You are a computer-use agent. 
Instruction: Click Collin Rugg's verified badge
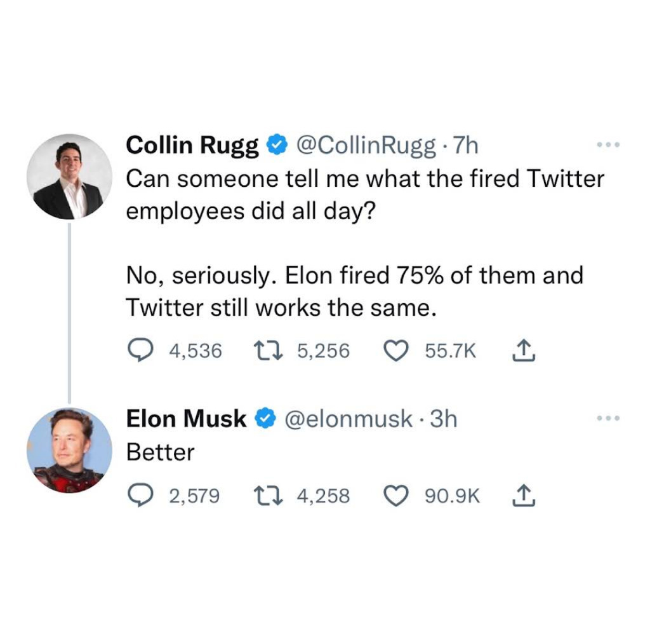click(277, 146)
